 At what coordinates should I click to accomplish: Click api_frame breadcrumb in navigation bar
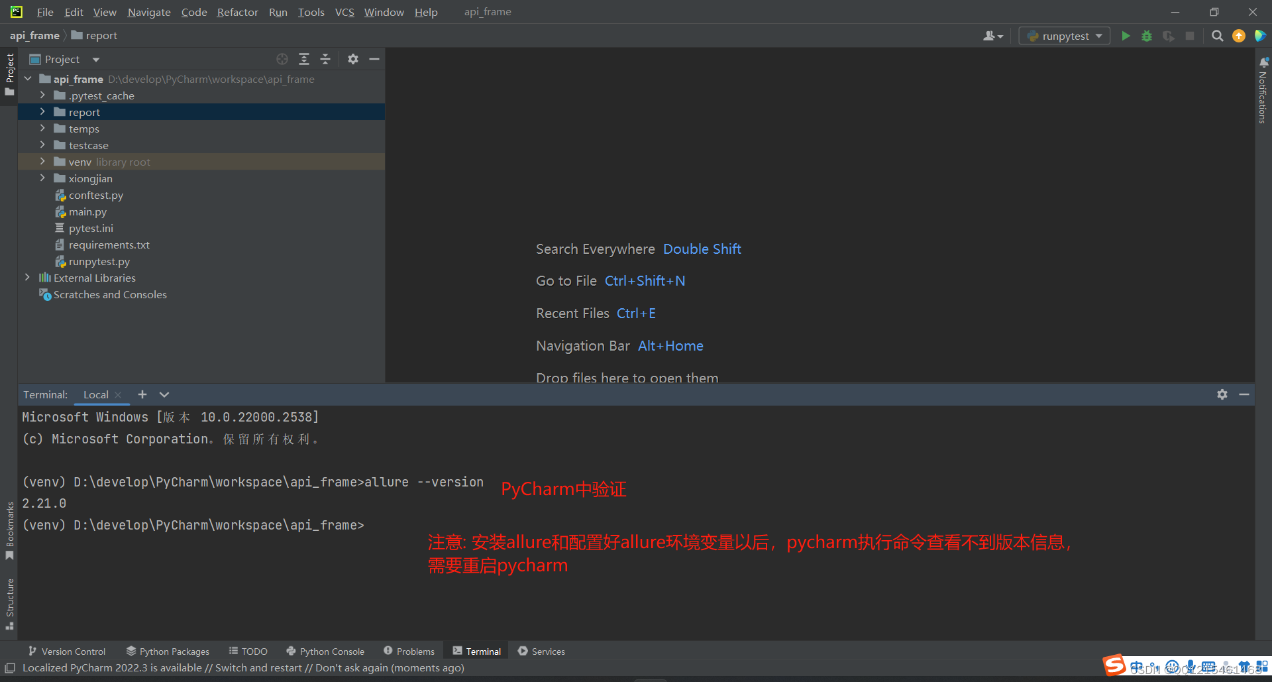point(34,36)
